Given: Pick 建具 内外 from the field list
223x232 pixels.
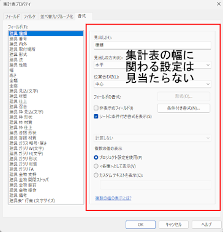Looking at the screenshot, I should [46, 44].
